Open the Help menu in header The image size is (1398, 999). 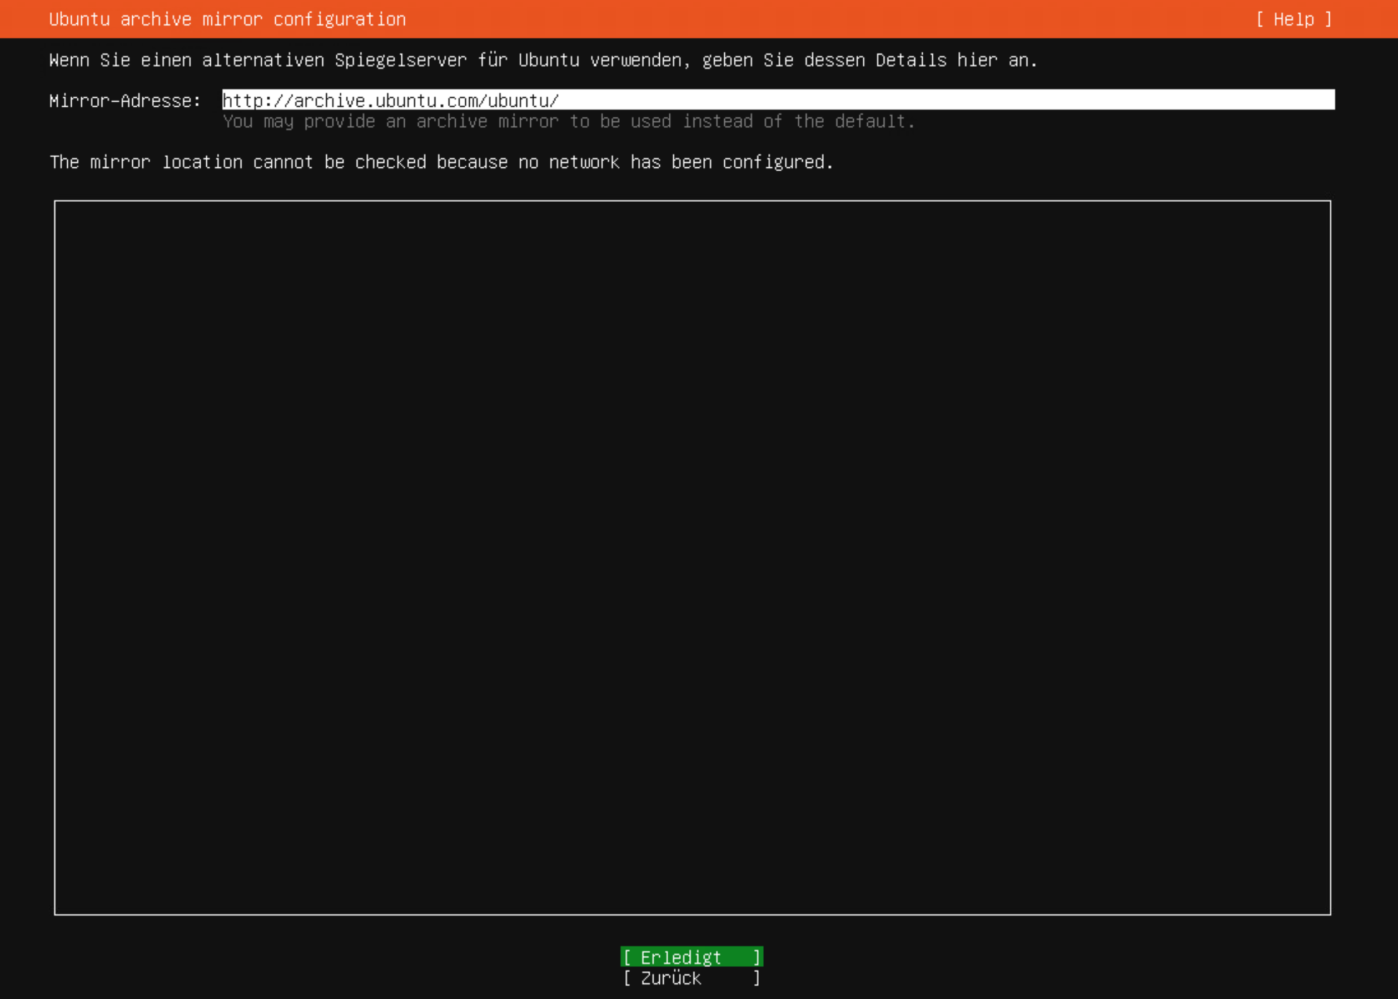click(1293, 19)
